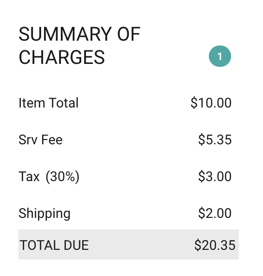263x276 pixels.
Task: Select the Srv Fee label
Action: click(x=41, y=140)
